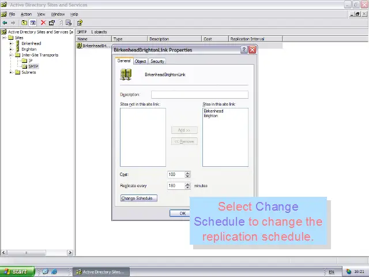
Task: Click the Type column header
Action: [129, 39]
